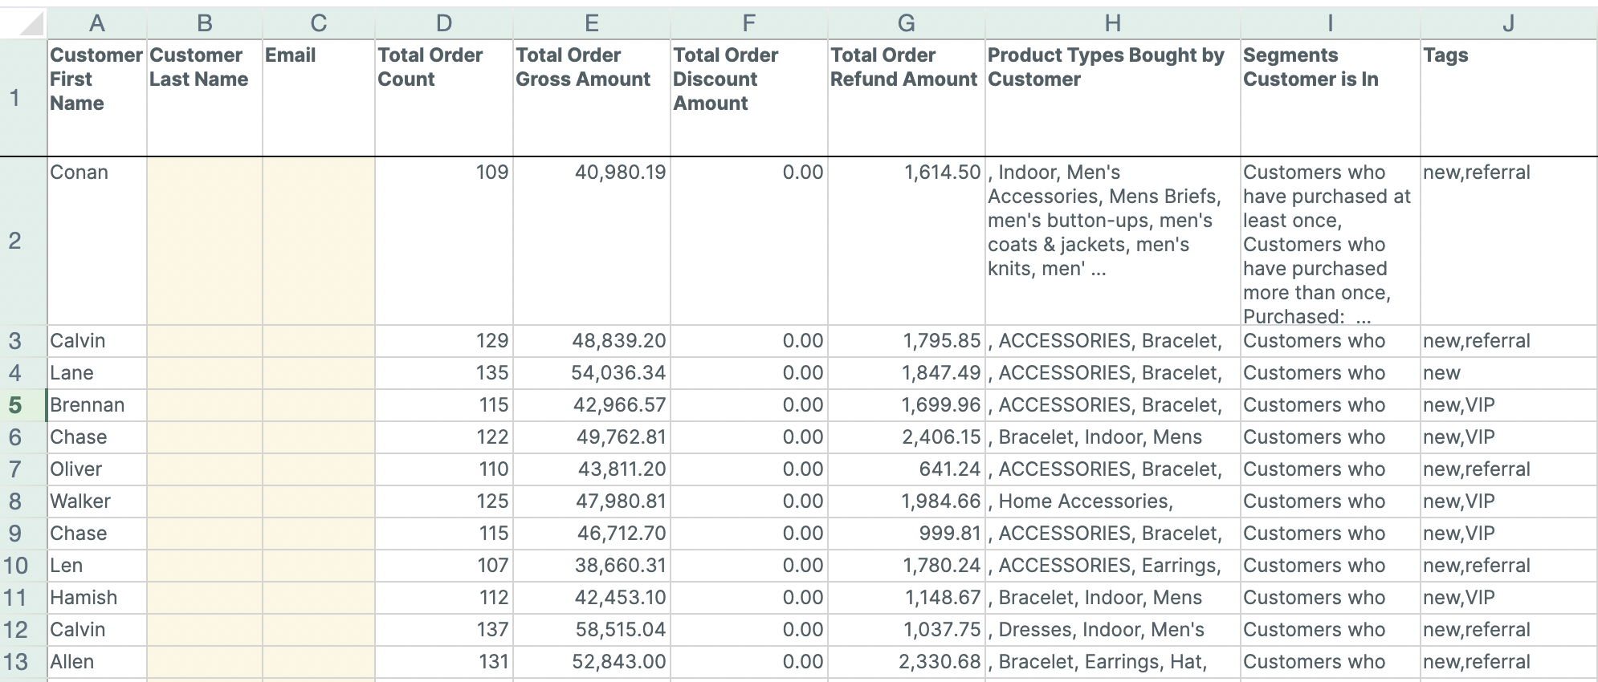The height and width of the screenshot is (682, 1598).
Task: Select row 13 header
Action: pos(16,662)
